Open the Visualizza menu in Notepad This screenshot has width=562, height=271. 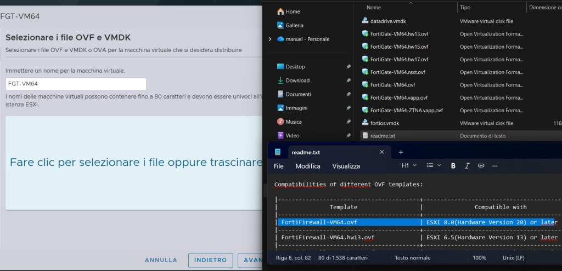[x=346, y=166]
